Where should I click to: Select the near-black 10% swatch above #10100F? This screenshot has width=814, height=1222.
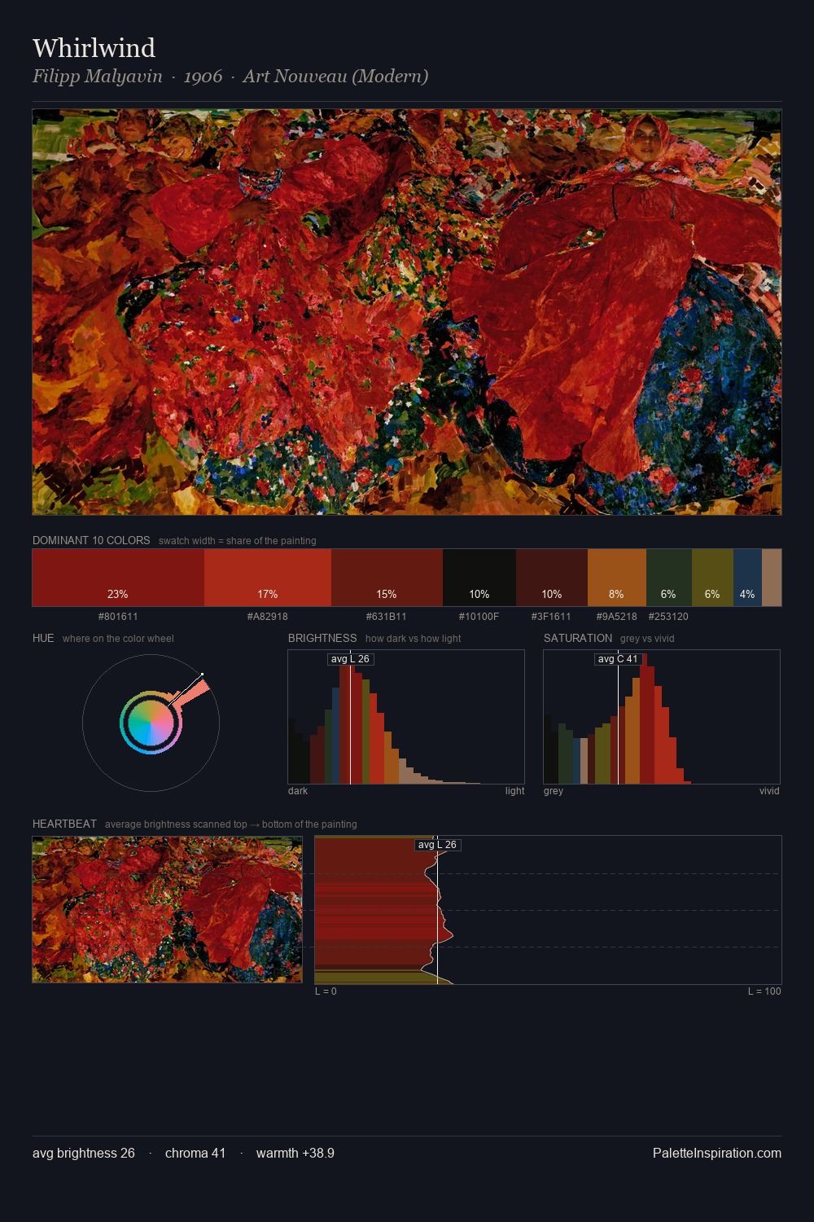[x=479, y=578]
